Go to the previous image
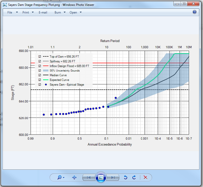This screenshot has width=203, height=187. pos(88,177)
